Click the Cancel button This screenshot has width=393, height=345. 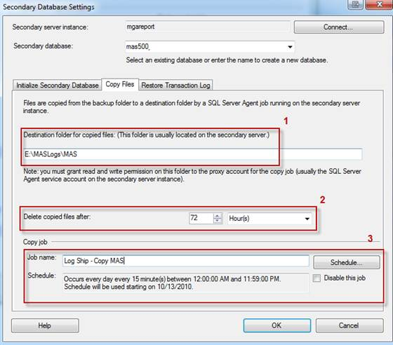coord(349,325)
